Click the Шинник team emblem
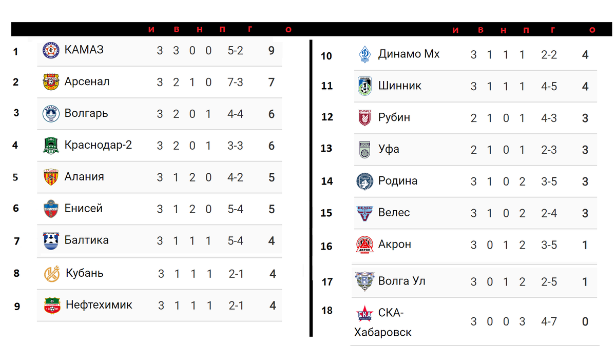The width and height of the screenshot is (616, 346). 364,86
